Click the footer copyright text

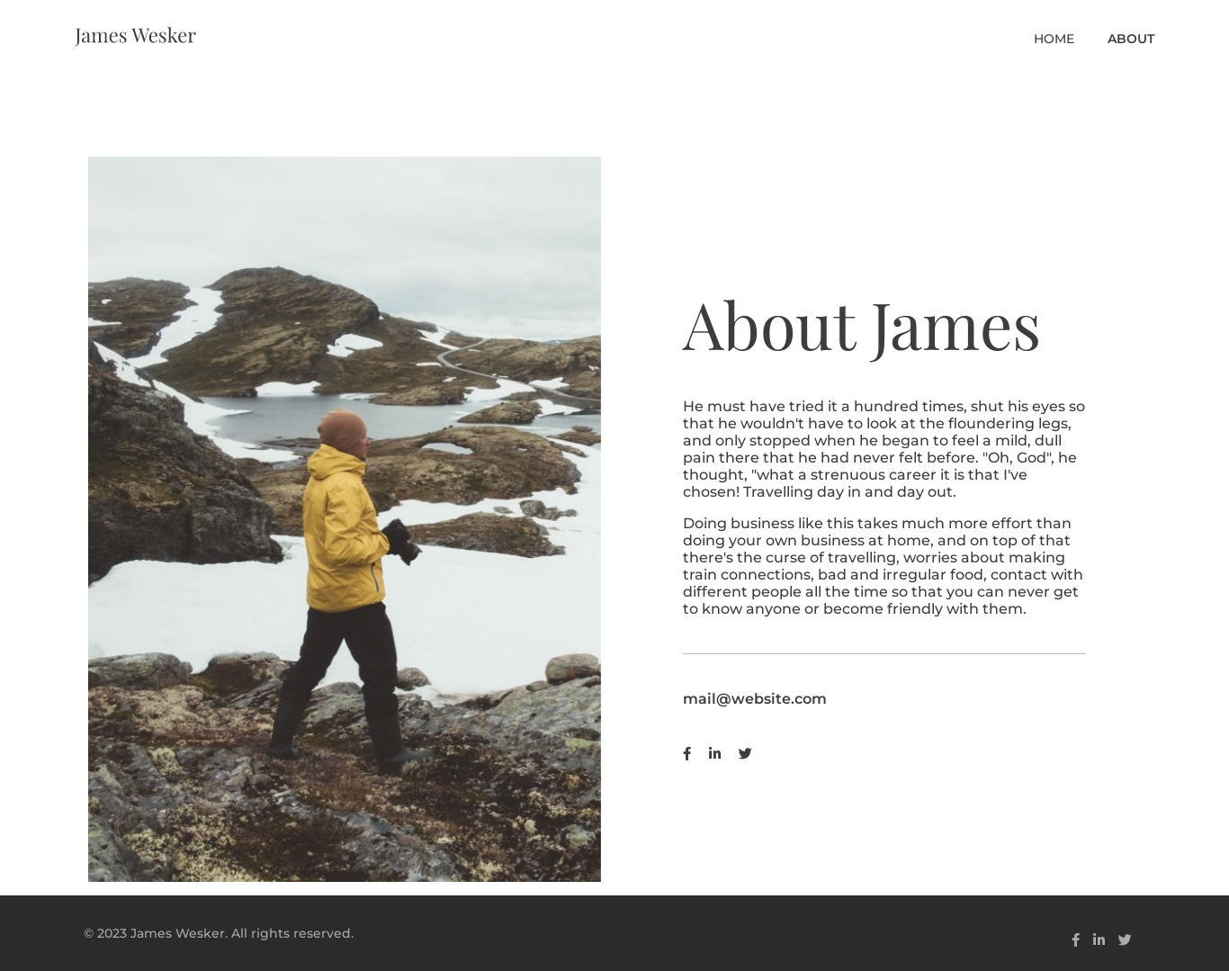click(x=219, y=933)
